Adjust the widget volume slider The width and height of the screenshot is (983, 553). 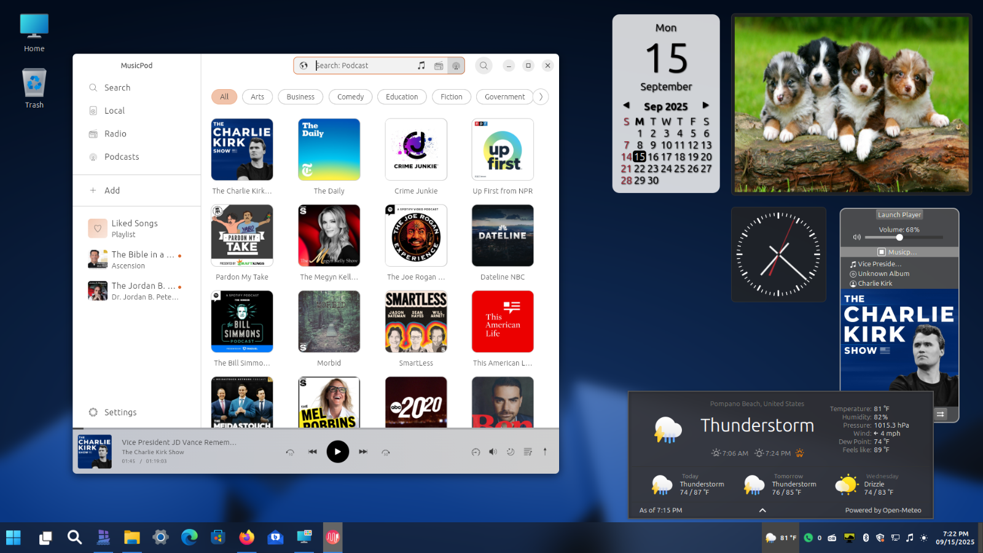[x=899, y=237]
